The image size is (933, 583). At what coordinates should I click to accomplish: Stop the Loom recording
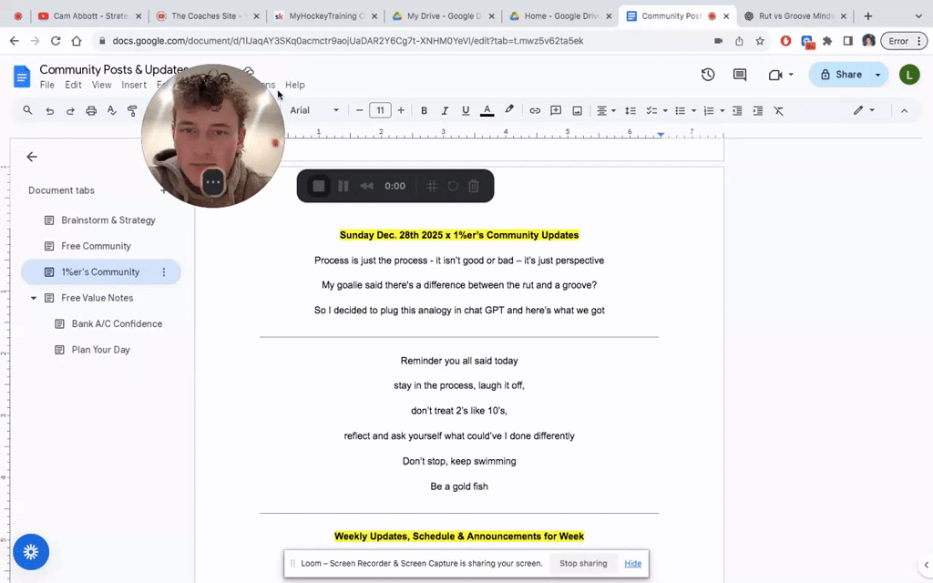tap(319, 186)
